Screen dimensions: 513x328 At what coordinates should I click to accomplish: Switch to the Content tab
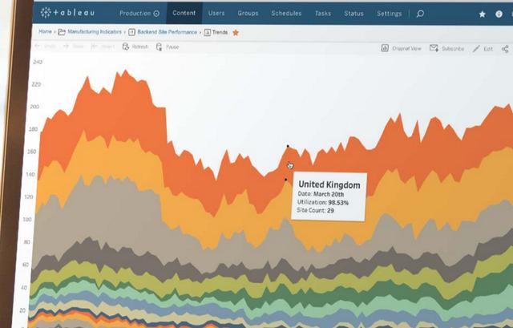[184, 14]
